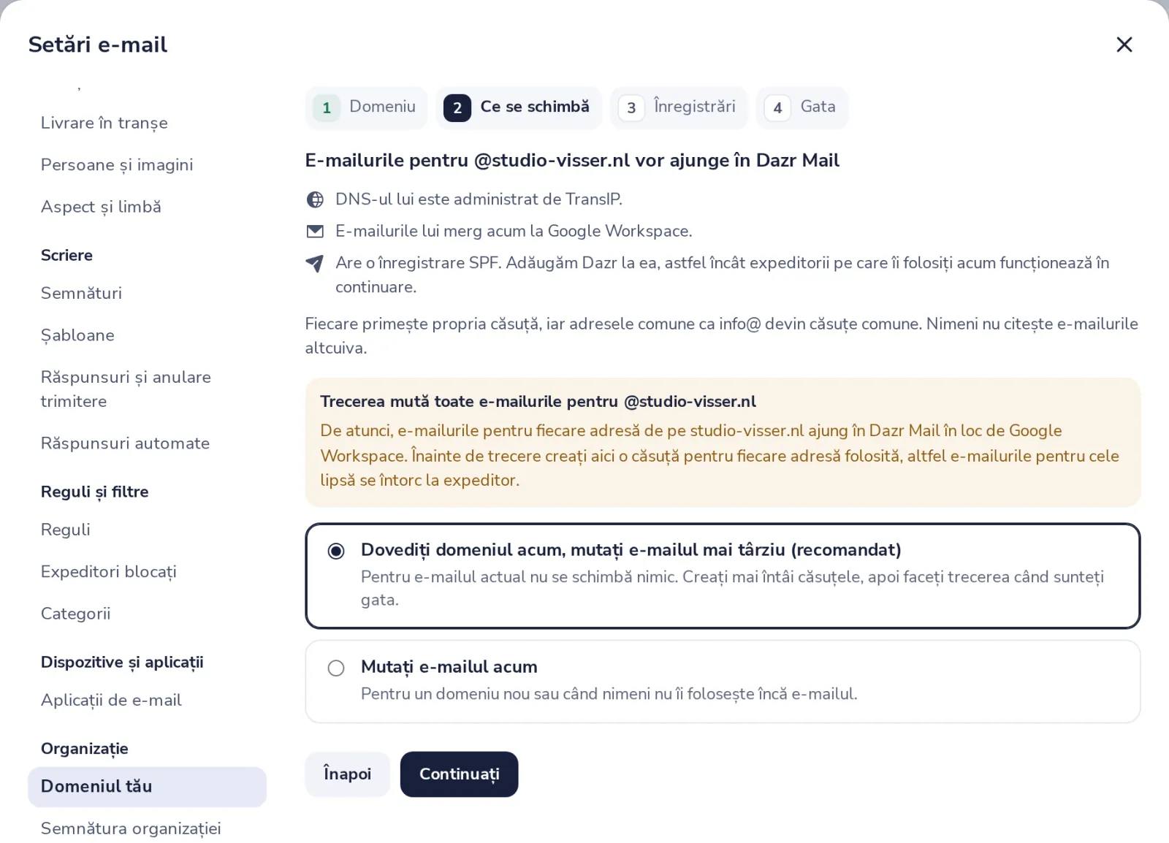This screenshot has height=843, width=1169.
Task: Click the Continuați button
Action: point(459,774)
